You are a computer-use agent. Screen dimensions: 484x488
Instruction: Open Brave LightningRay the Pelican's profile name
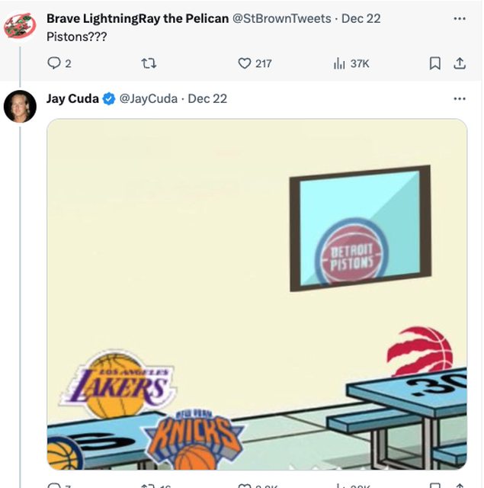137,18
